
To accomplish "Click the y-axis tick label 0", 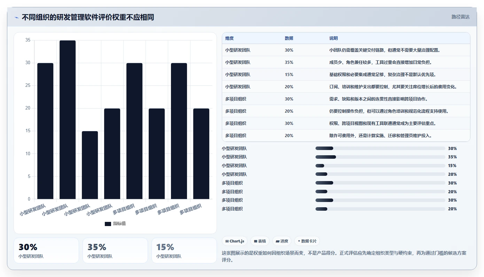I will tap(29, 199).
